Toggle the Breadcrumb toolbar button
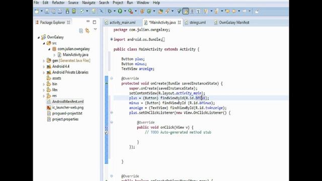The width and height of the screenshot is (322, 181). (x=179, y=11)
